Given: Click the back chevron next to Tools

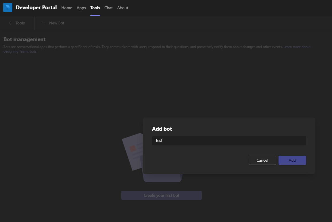Looking at the screenshot, I should (9, 23).
